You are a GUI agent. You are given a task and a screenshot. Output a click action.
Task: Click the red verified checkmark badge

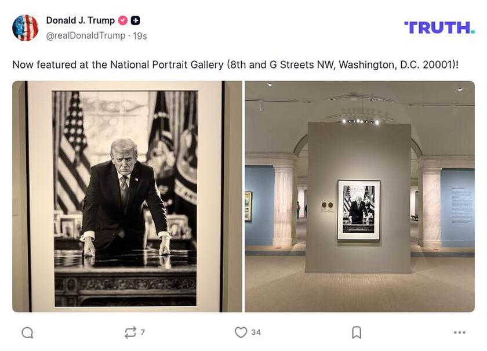tap(122, 20)
